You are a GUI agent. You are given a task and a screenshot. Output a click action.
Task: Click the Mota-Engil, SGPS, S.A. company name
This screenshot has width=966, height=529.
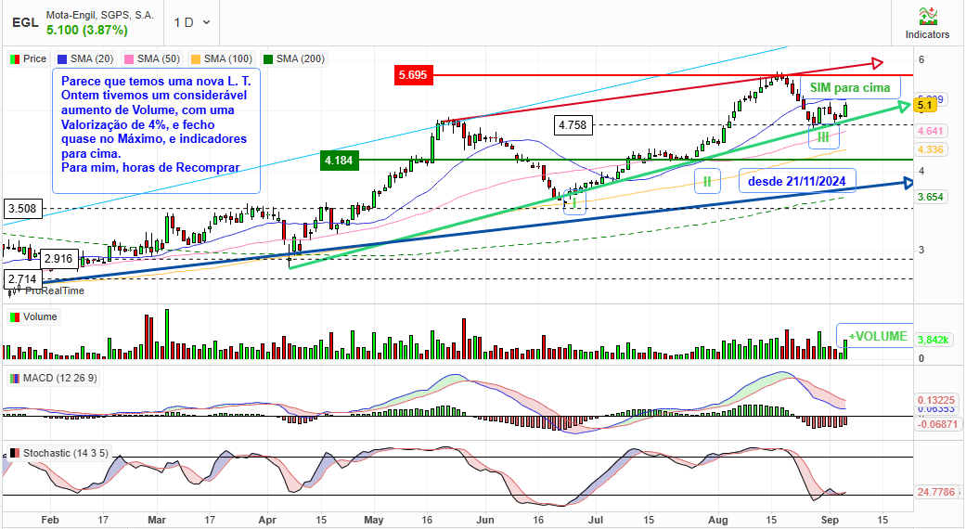click(100, 15)
